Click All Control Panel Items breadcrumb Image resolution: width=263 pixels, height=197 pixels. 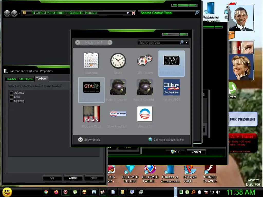point(48,13)
